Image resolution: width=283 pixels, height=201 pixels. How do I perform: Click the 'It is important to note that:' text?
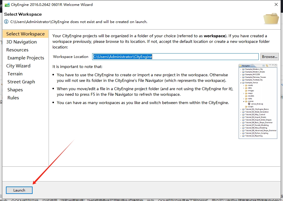[x=77, y=67]
